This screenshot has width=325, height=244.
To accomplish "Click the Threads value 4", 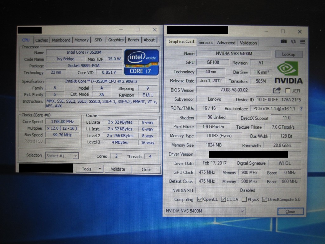I will click(150, 156).
